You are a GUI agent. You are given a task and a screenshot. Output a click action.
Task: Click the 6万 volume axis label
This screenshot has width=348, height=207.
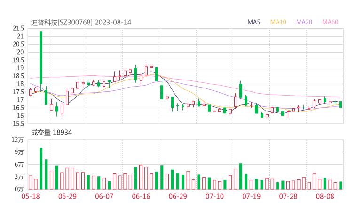(19, 165)
